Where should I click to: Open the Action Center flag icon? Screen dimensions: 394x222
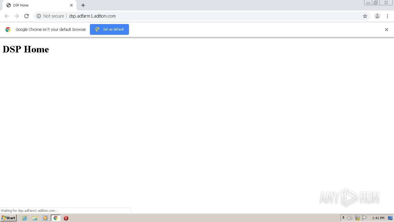click(x=365, y=218)
